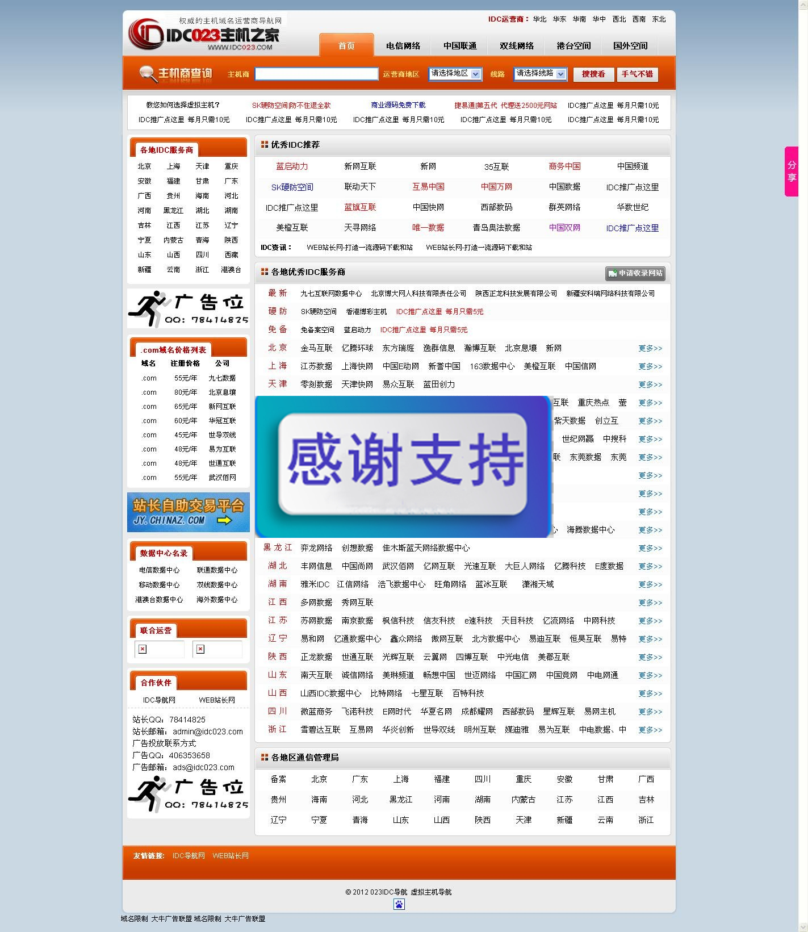Select 港澳台 in 各地IDC服务商 list

tap(231, 270)
